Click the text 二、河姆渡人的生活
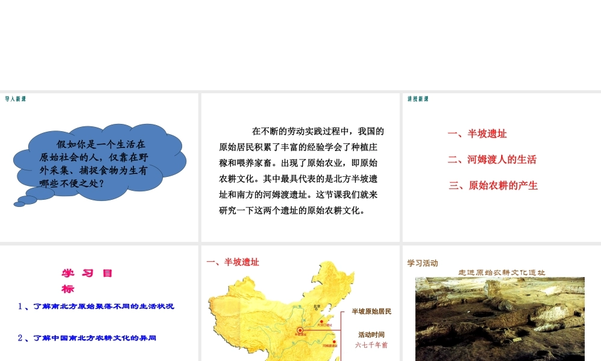 pos(492,159)
